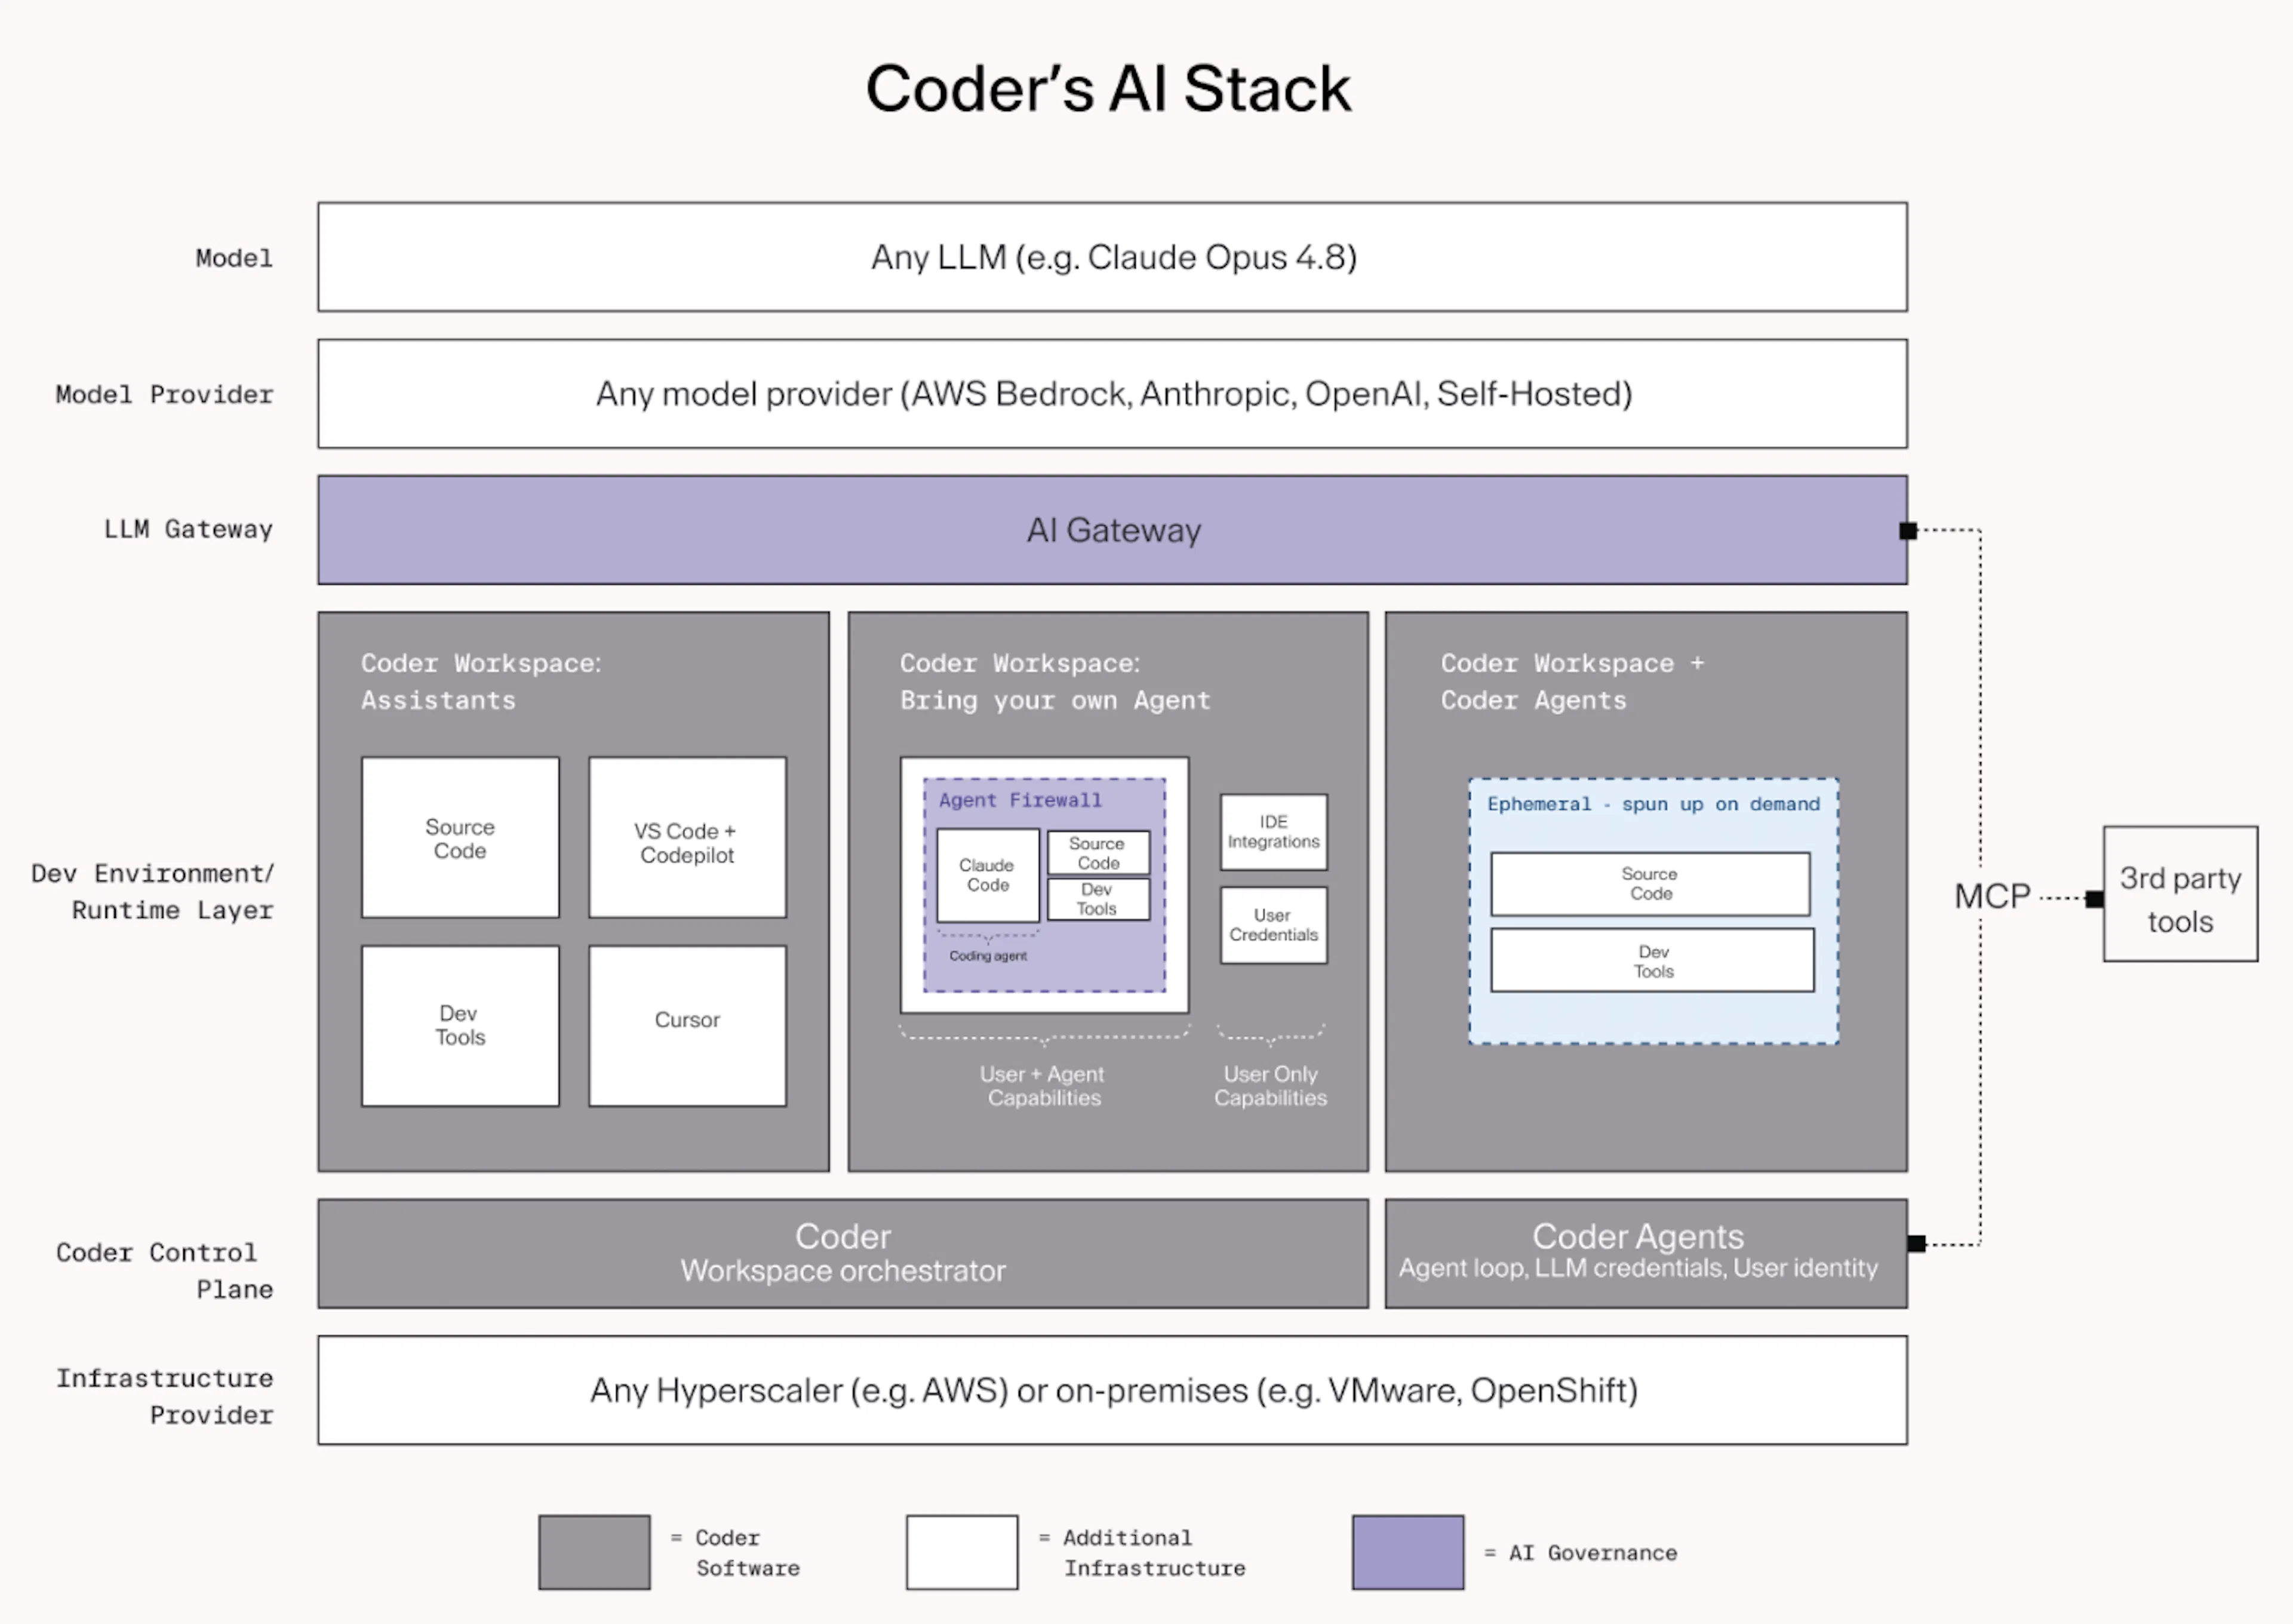Viewport: 2293px width, 1624px height.
Task: Click the gray Coder Software legend swatch
Action: [594, 1552]
